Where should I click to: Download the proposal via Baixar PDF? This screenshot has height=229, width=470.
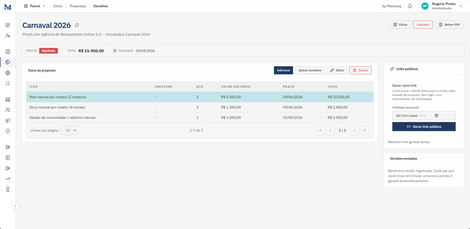(x=449, y=25)
